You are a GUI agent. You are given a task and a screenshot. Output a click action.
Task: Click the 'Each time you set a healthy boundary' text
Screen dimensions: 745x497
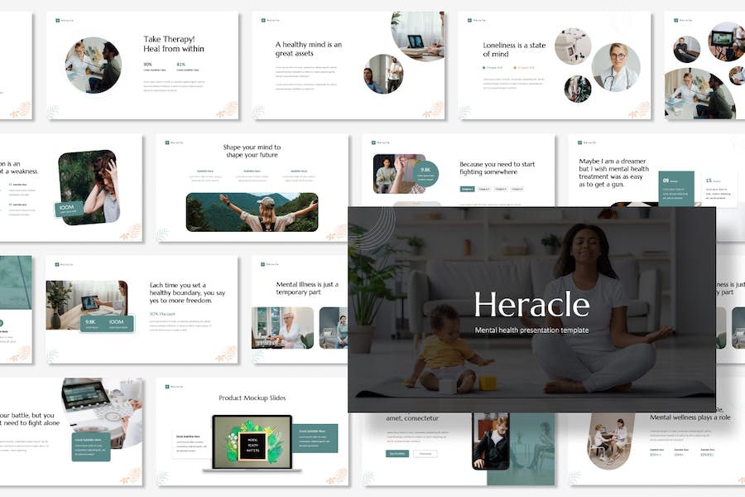point(187,292)
